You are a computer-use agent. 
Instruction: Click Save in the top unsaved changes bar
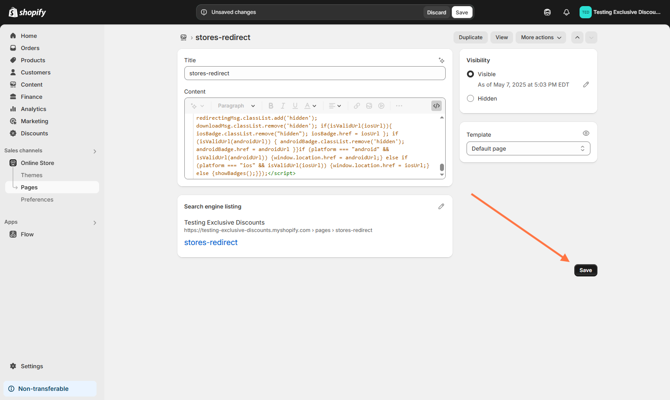click(x=462, y=12)
